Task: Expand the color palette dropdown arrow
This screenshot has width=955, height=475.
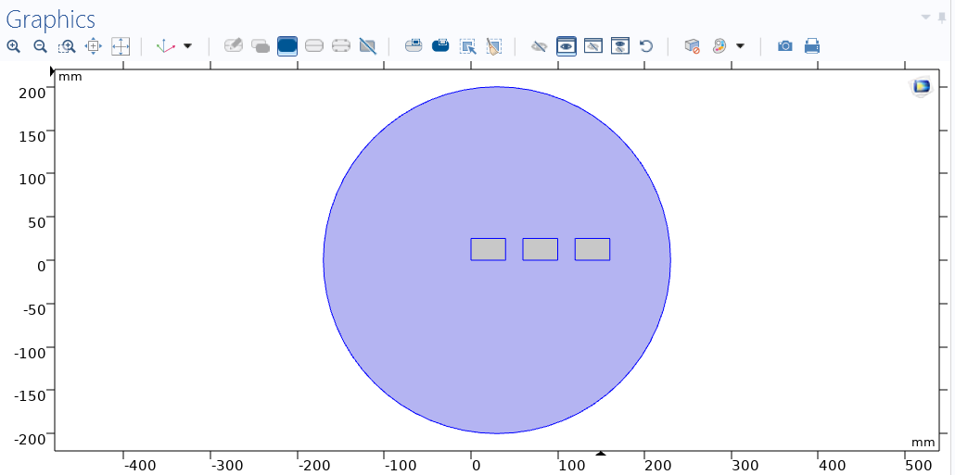Action: pos(740,45)
